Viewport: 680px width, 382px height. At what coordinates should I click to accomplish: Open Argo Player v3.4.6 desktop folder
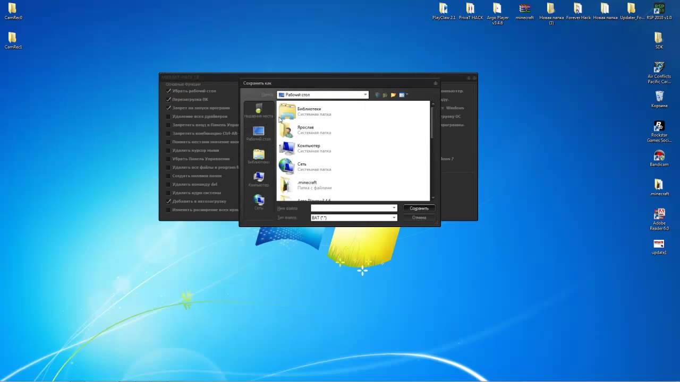pyautogui.click(x=497, y=14)
